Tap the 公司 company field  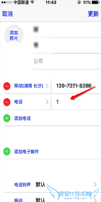(67, 61)
